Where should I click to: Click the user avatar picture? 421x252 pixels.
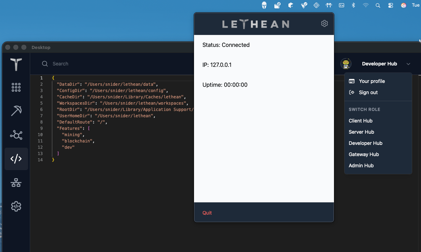pyautogui.click(x=346, y=64)
